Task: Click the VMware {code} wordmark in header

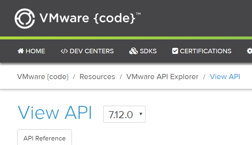Action: click(90, 18)
